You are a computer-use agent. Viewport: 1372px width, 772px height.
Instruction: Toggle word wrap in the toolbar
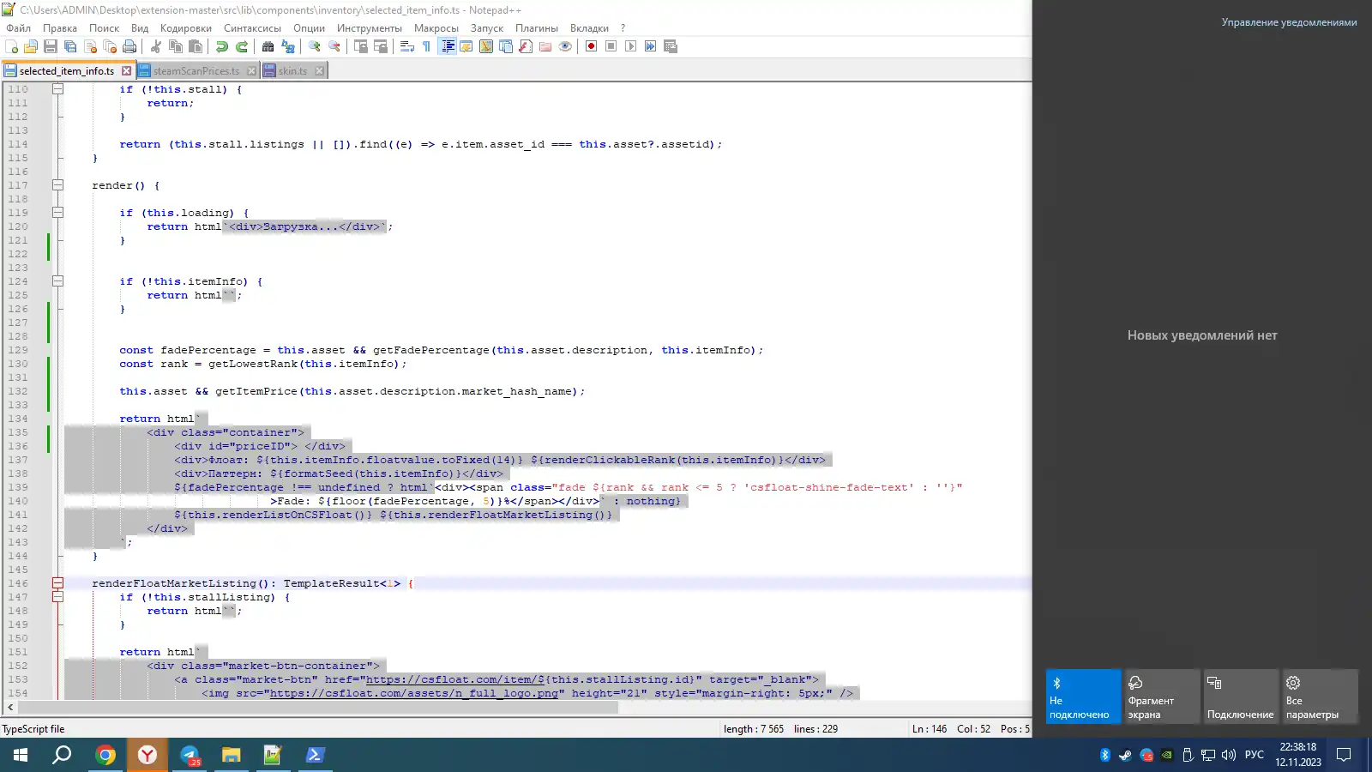tap(407, 46)
